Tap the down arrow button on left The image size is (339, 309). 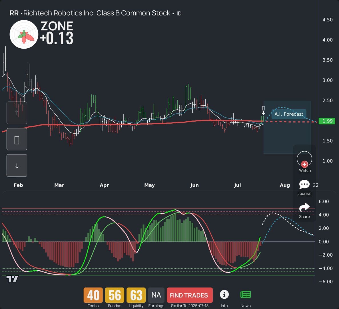(17, 166)
